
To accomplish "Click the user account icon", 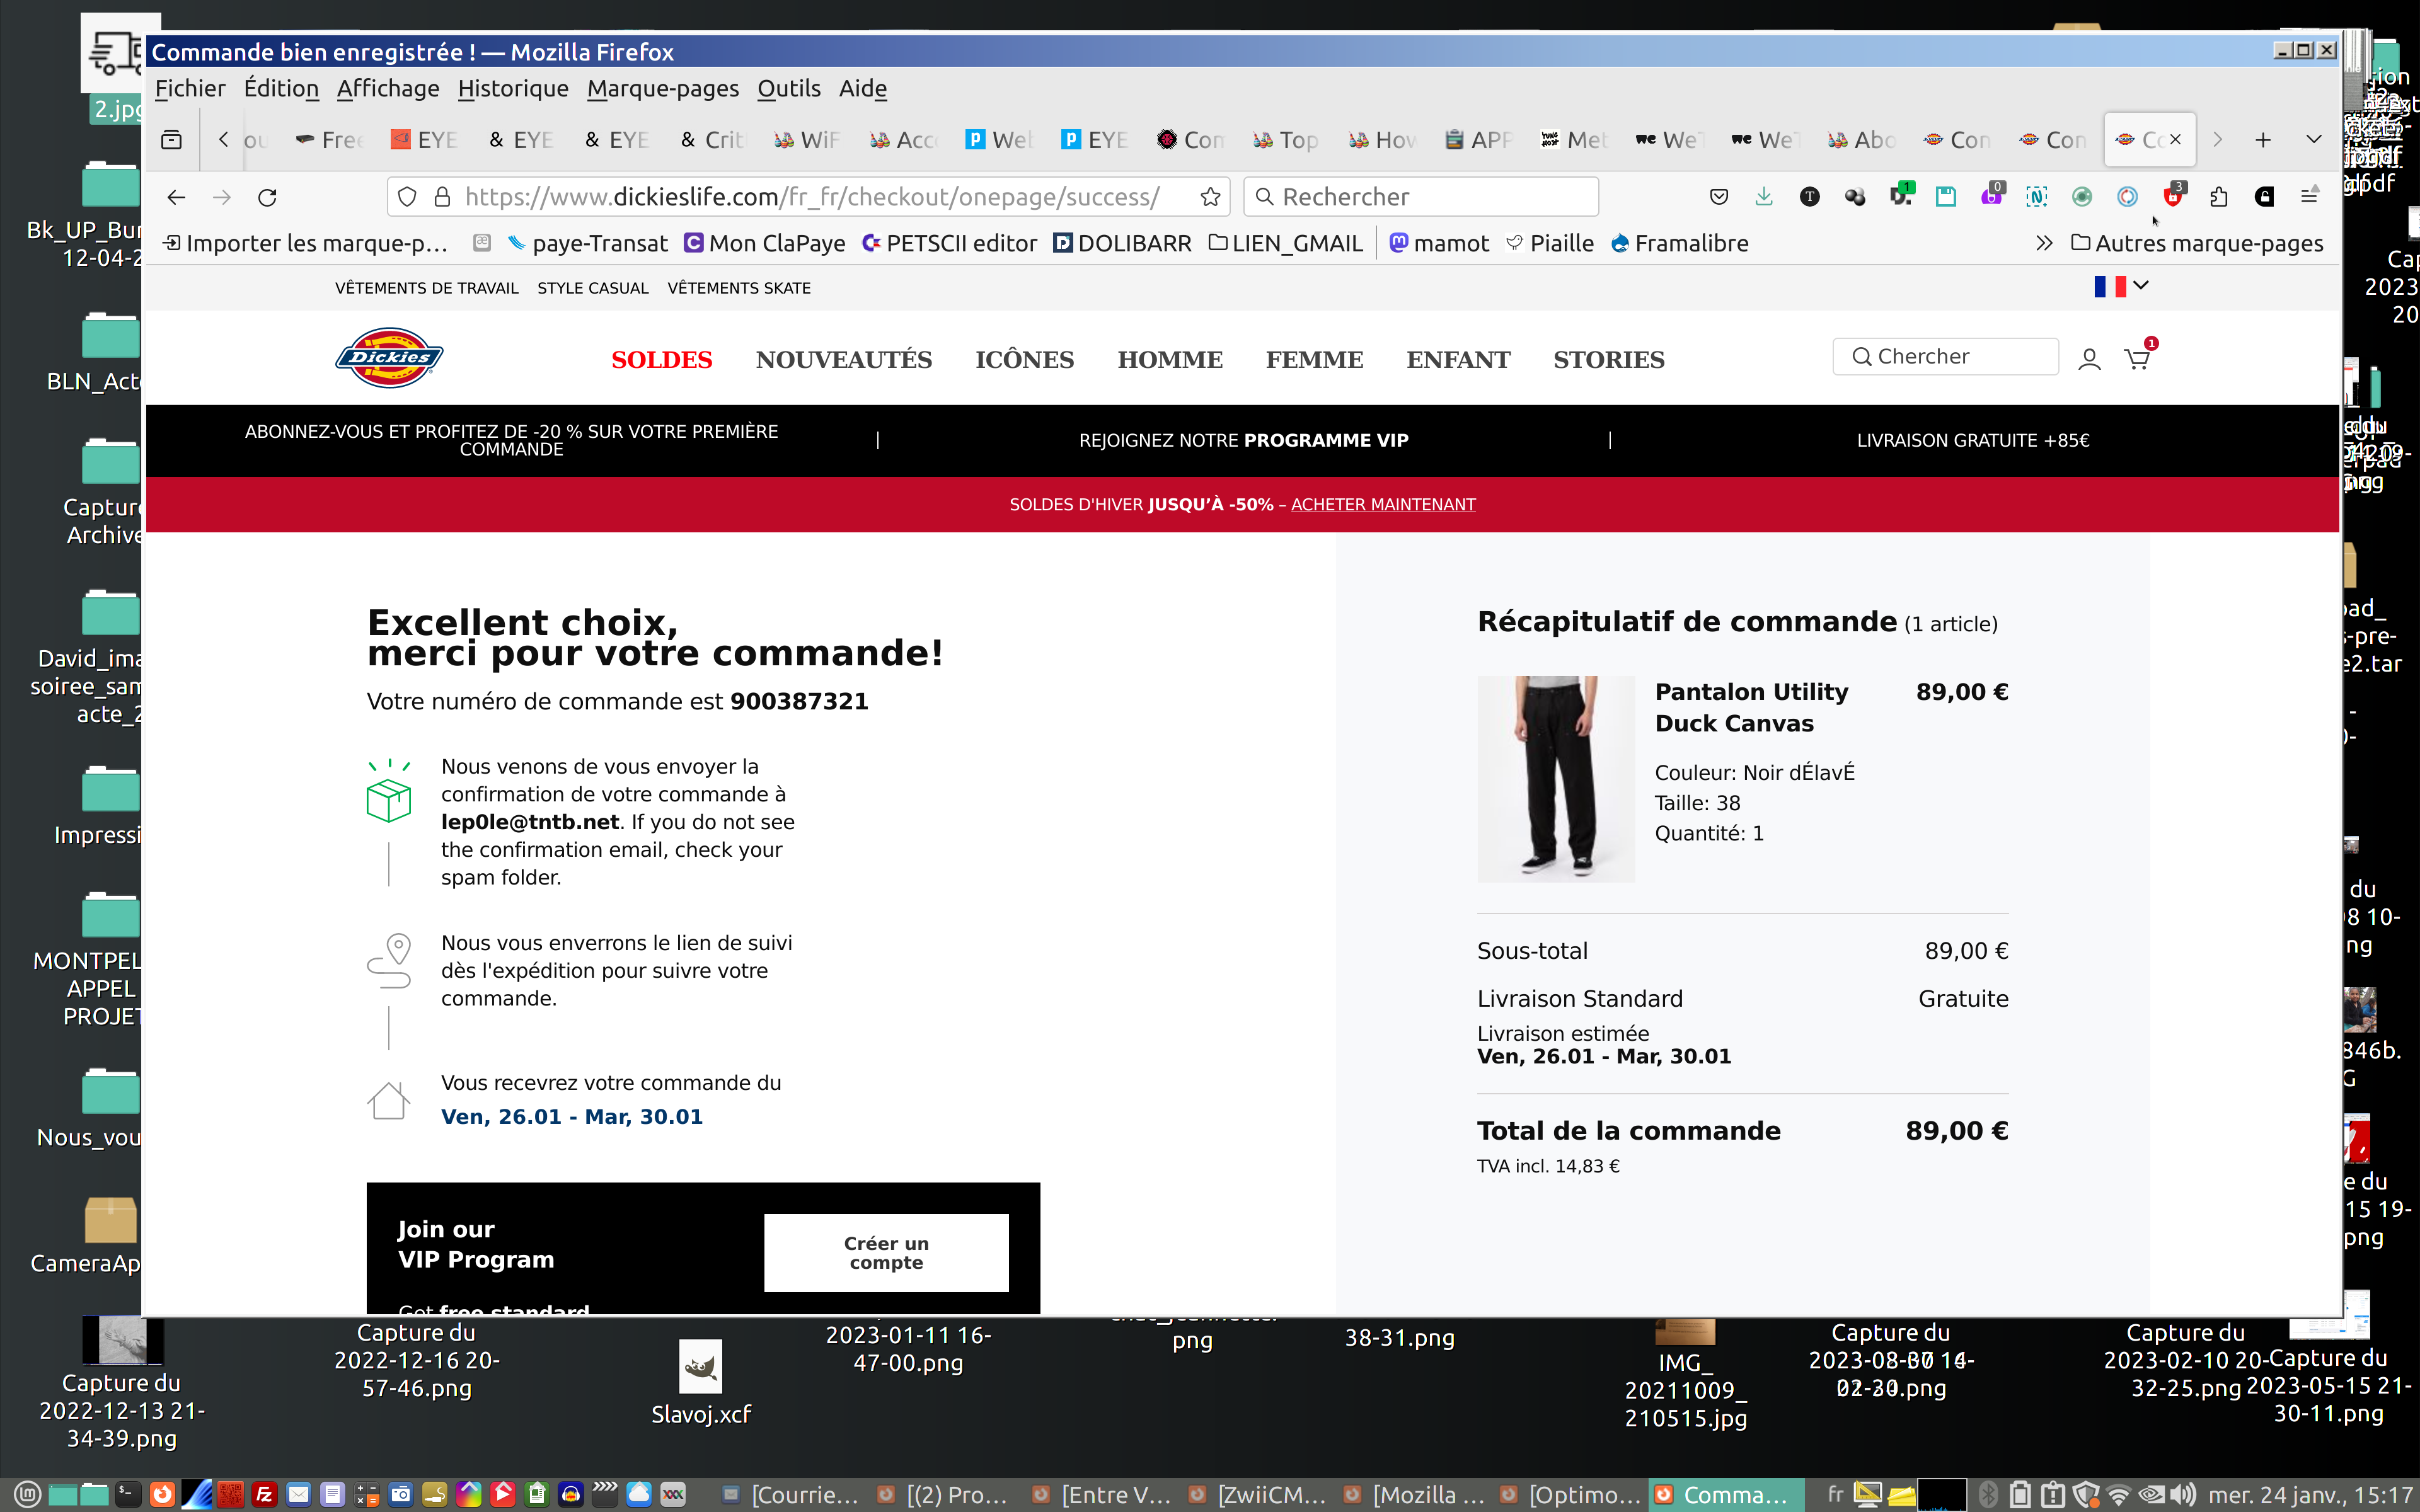I will click(x=2089, y=359).
